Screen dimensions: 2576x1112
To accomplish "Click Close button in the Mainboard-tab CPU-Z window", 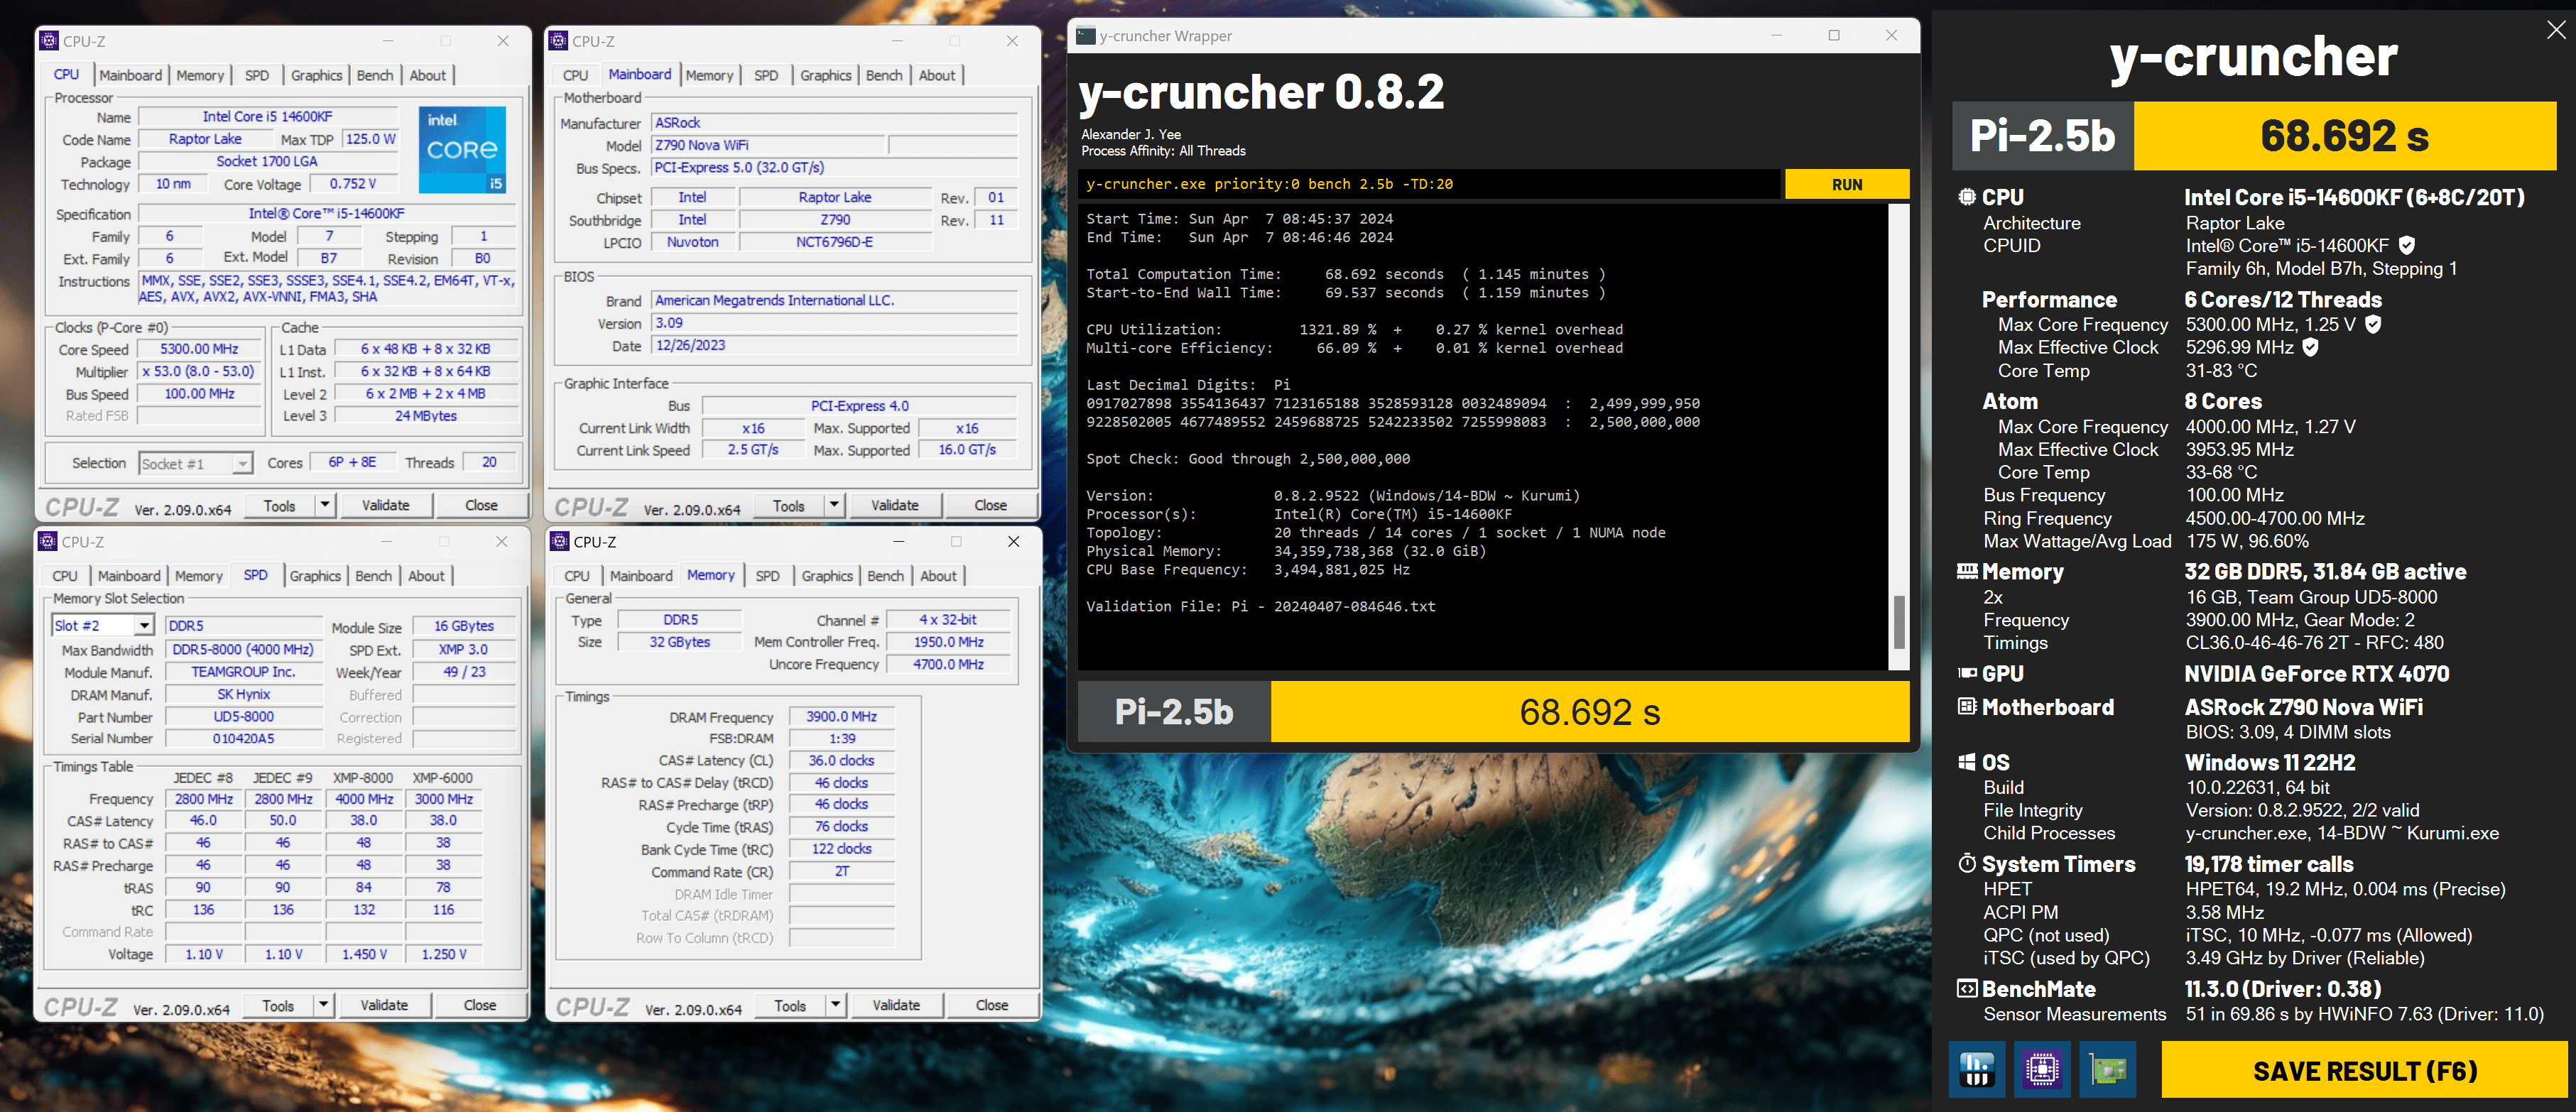I will 990,505.
